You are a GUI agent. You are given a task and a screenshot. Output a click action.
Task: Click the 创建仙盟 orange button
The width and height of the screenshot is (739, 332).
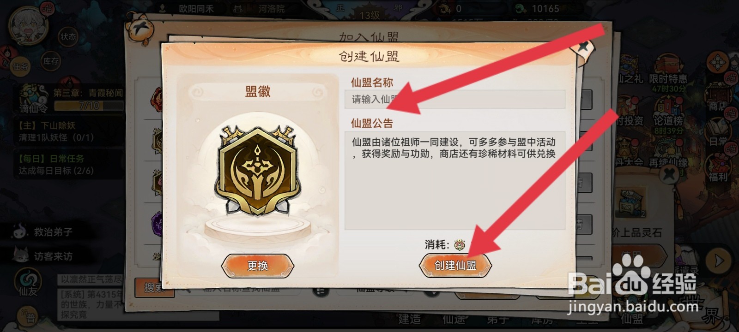pos(455,265)
